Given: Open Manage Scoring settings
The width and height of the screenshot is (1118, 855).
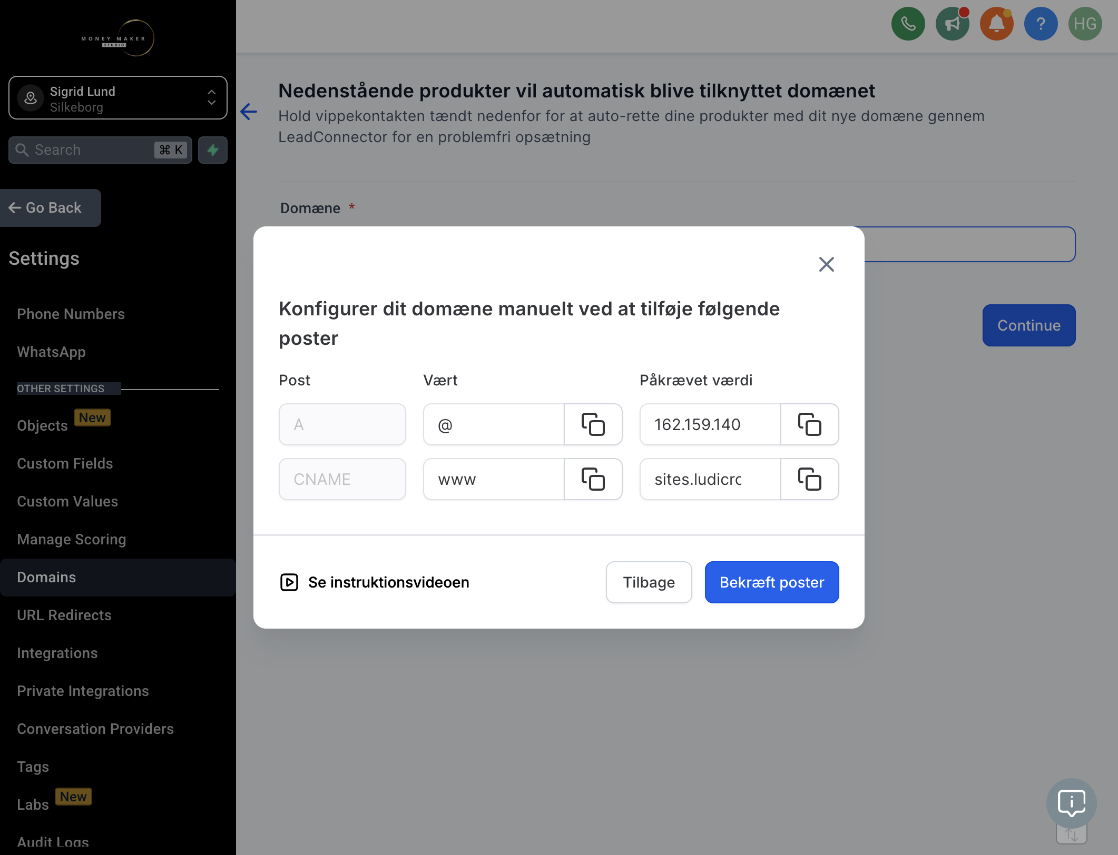Looking at the screenshot, I should pos(72,539).
